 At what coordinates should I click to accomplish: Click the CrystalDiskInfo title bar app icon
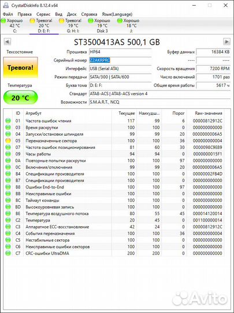[x=6, y=5]
